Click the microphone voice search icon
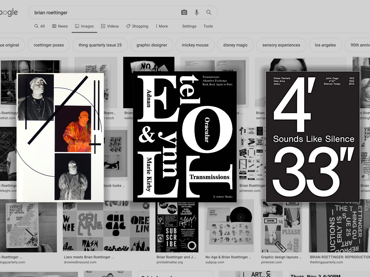Image resolution: width=370 pixels, height=277 pixels. point(197,12)
